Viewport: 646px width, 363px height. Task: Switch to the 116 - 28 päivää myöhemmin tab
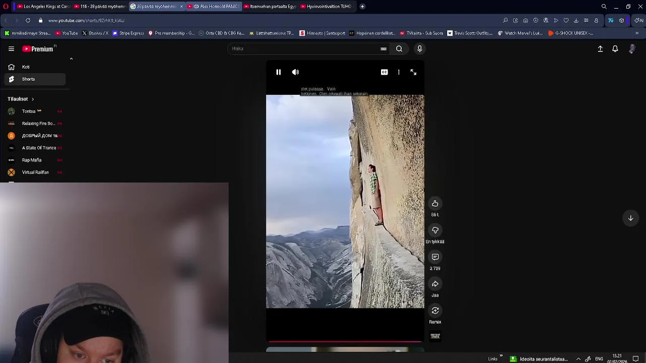coord(100,7)
